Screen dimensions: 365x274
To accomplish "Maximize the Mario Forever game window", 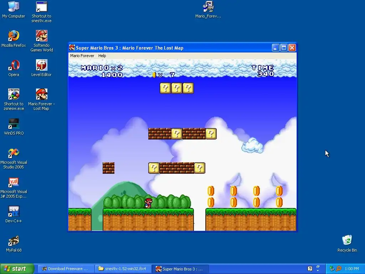I will (284, 48).
